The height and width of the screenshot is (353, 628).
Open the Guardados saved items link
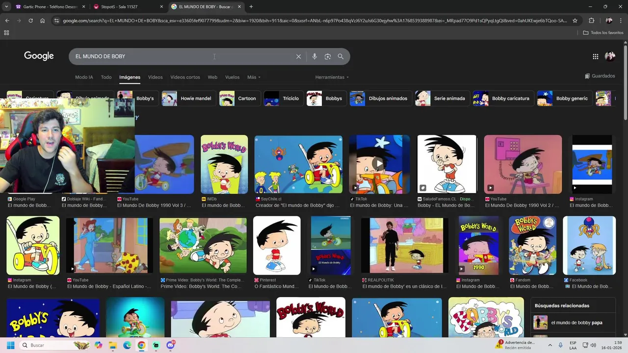(x=600, y=76)
